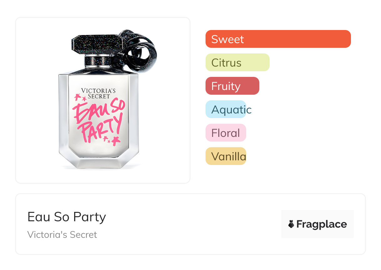
Task: Click the red Fruity accord bar
Action: (232, 86)
